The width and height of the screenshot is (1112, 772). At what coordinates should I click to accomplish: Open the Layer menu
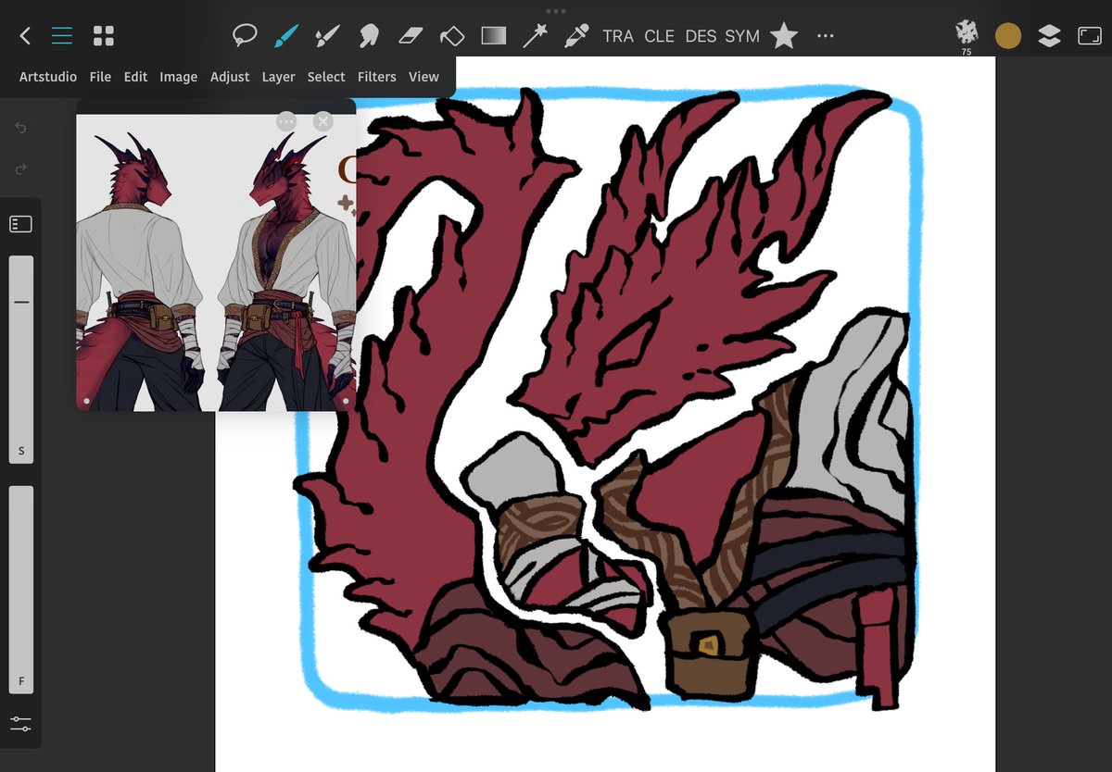(x=278, y=77)
